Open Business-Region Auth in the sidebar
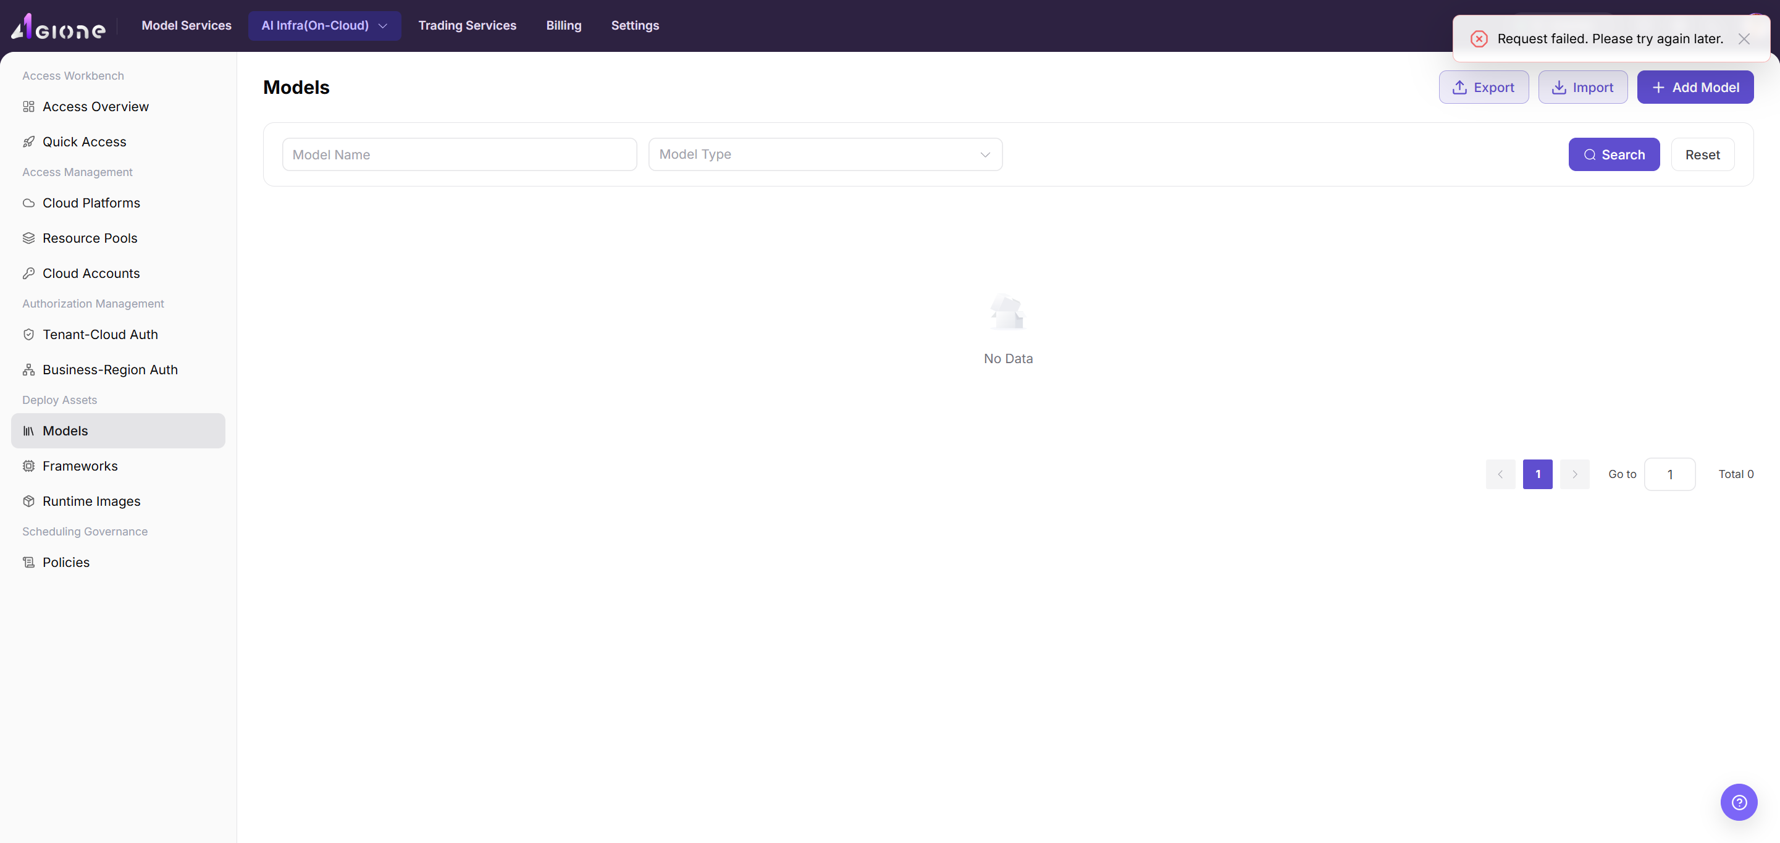Viewport: 1780px width, 843px height. point(118,370)
